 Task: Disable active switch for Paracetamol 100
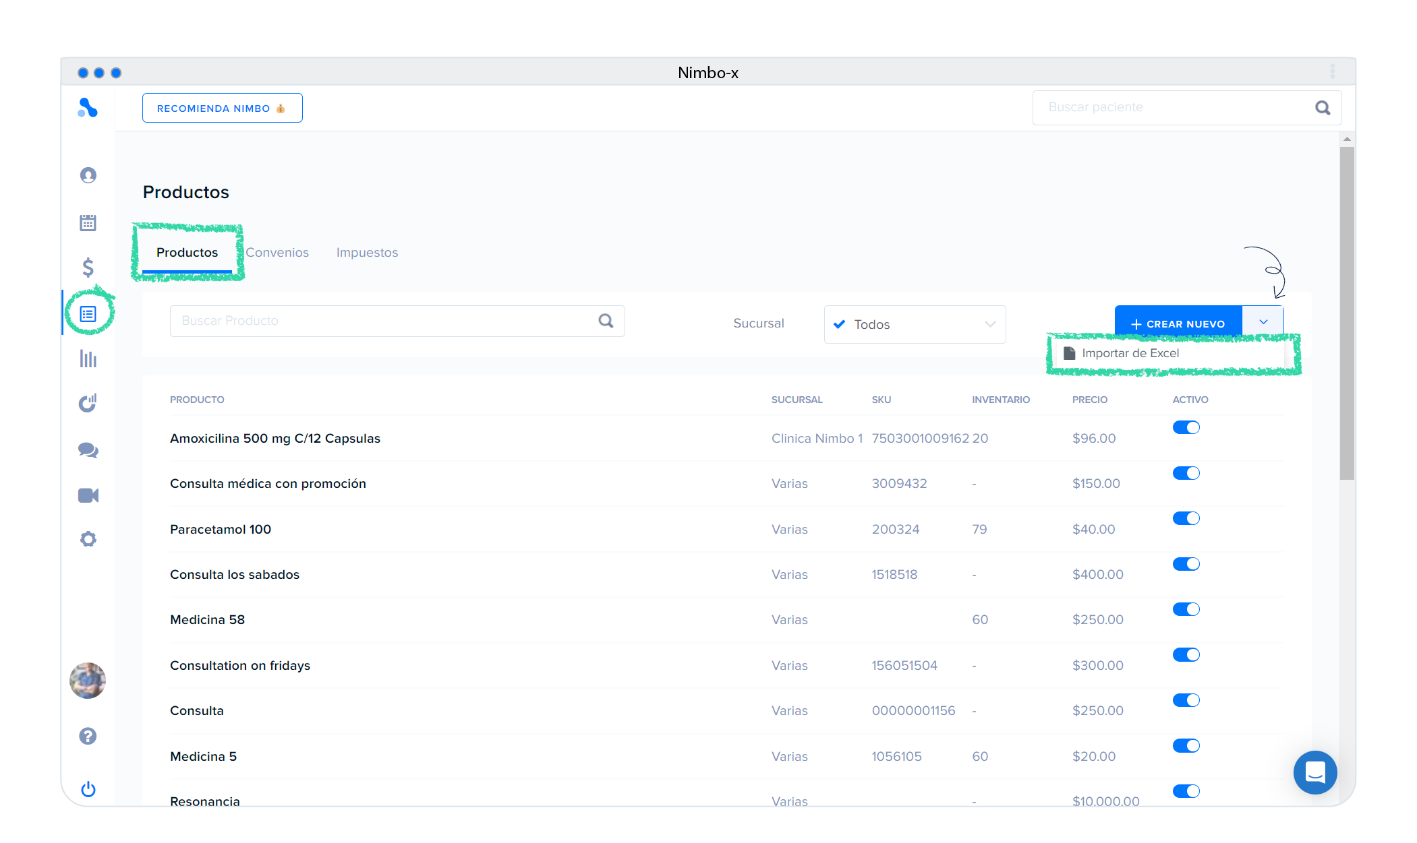pos(1186,518)
